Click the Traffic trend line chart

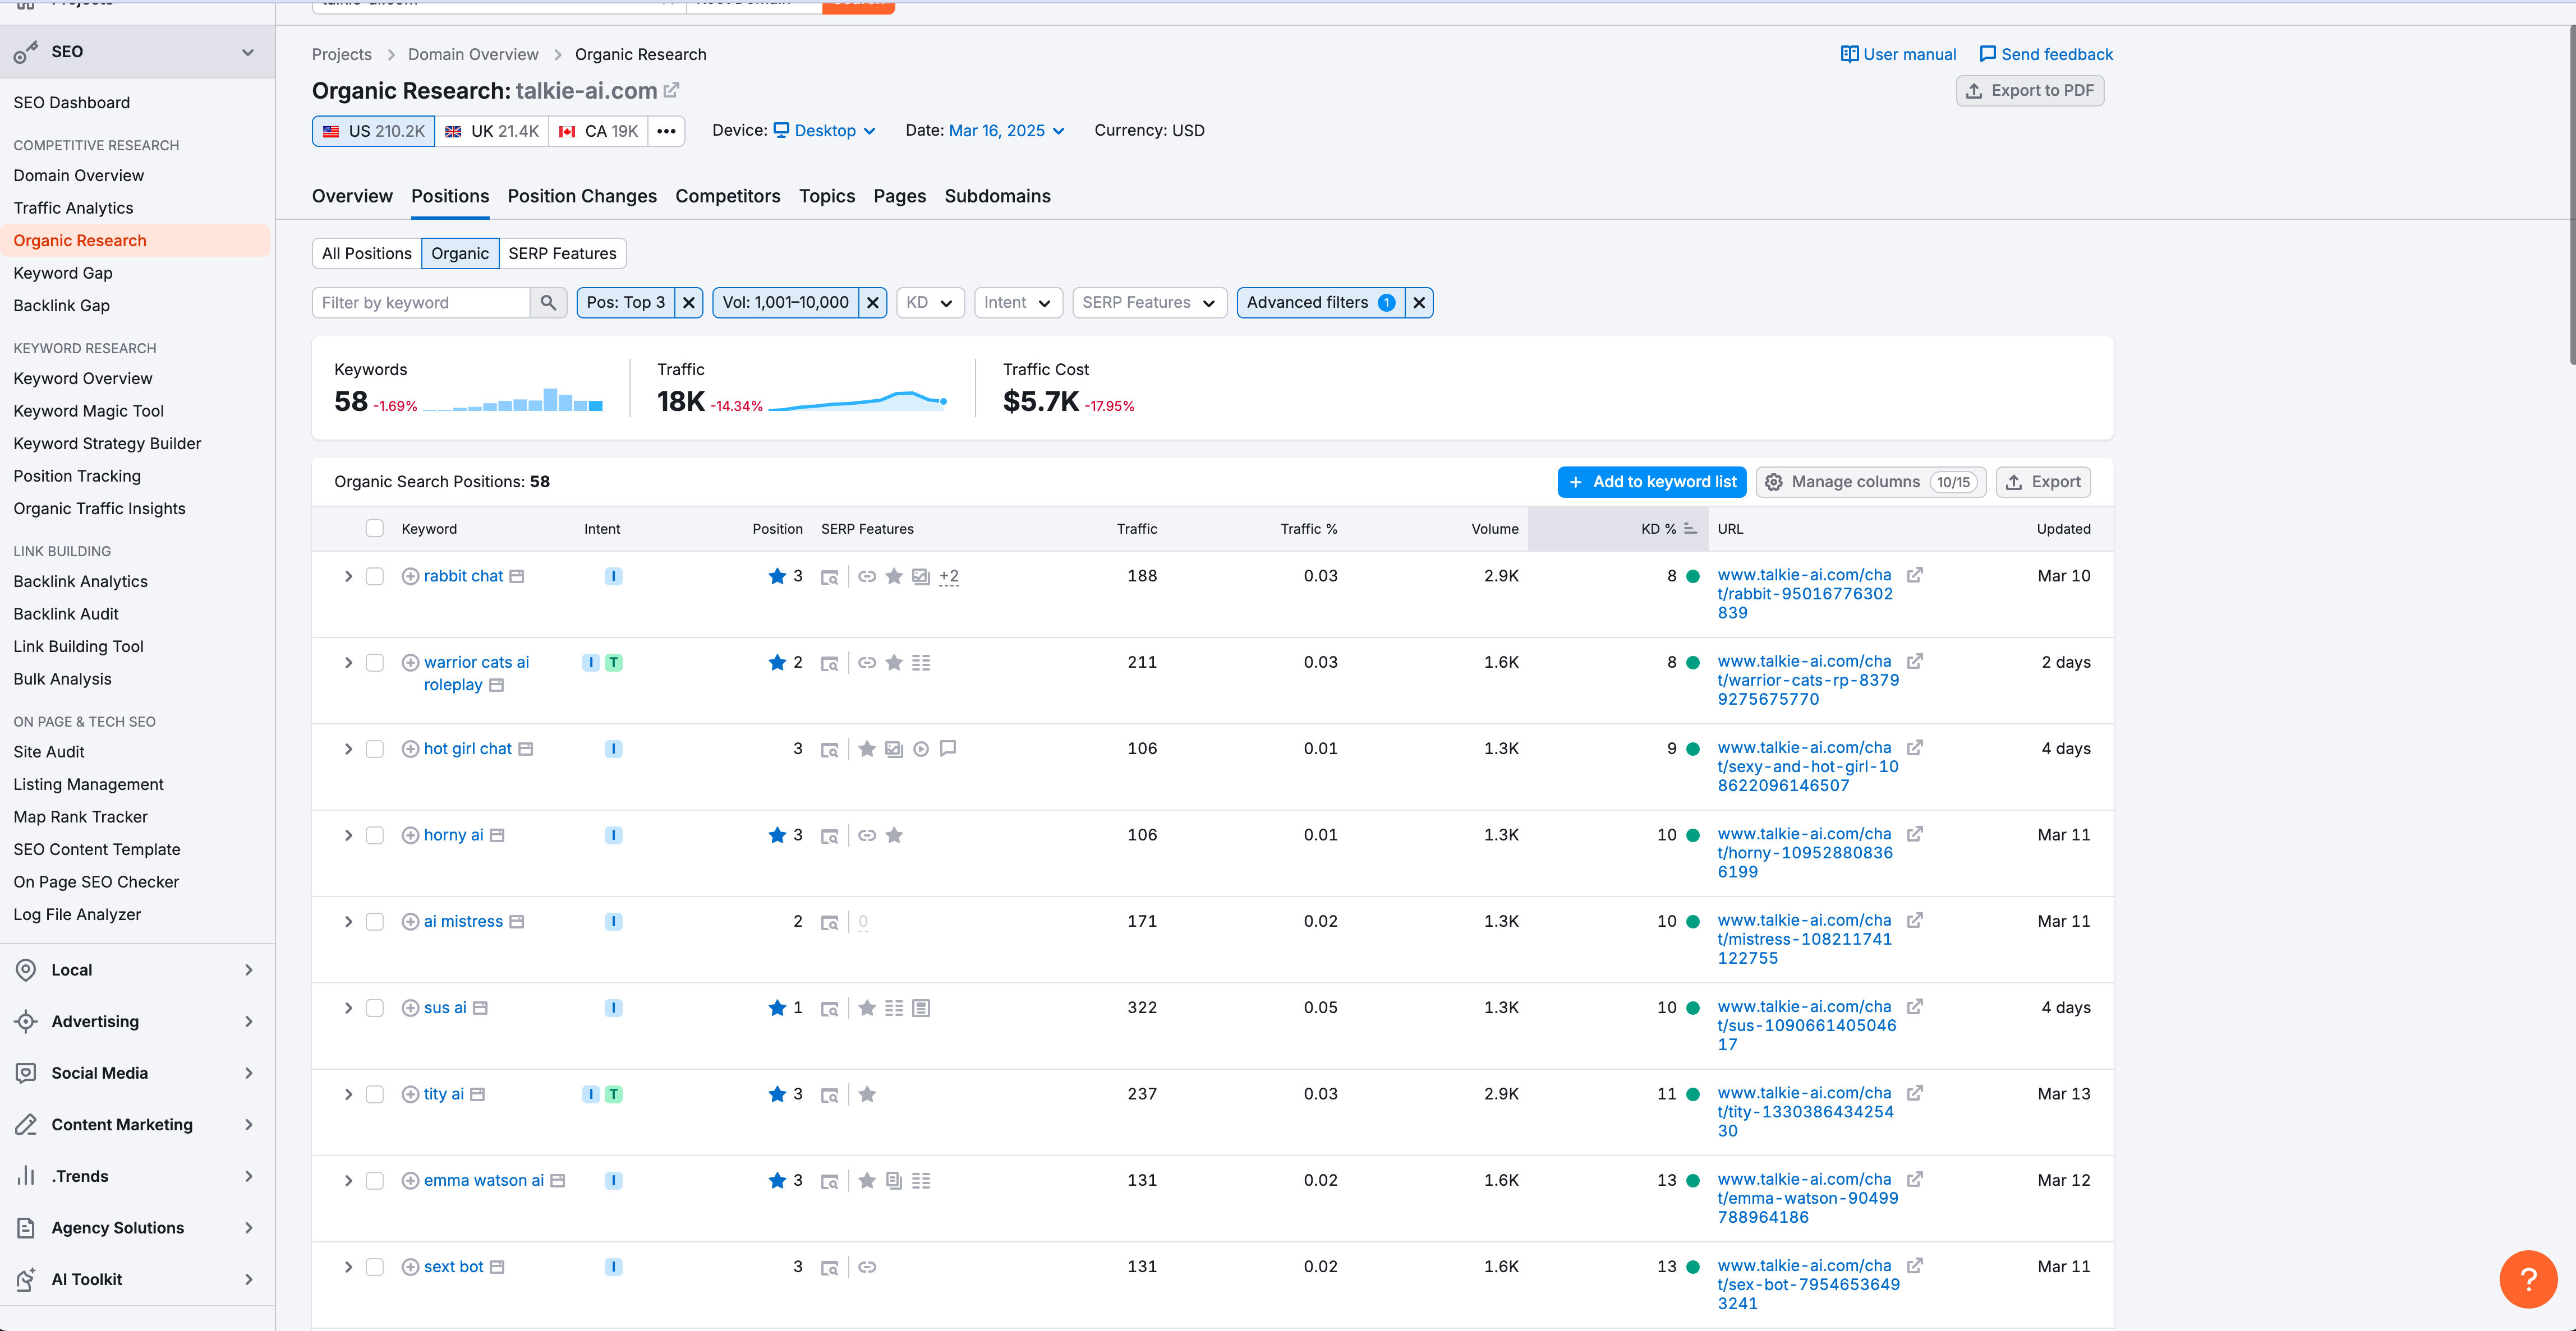click(858, 400)
